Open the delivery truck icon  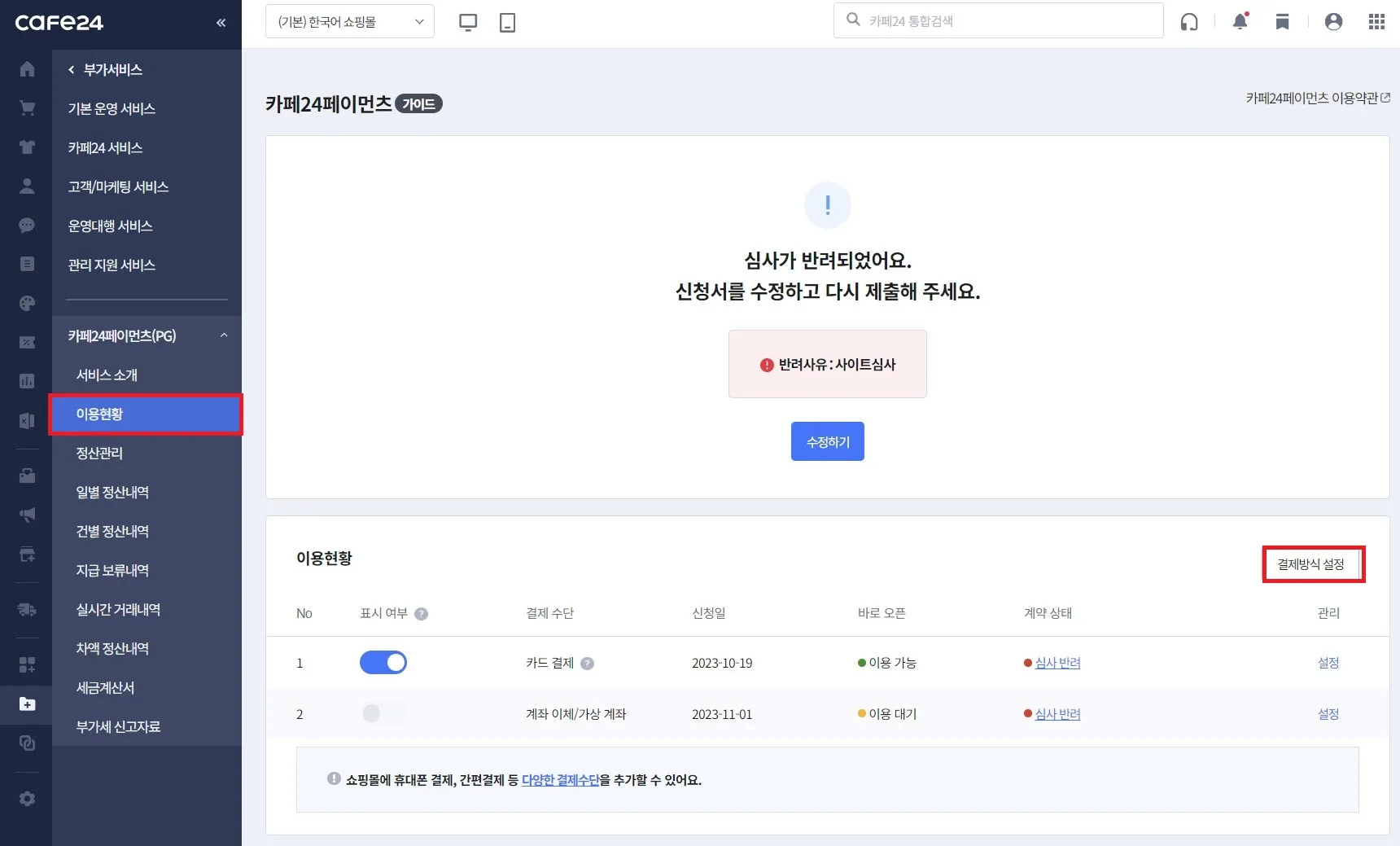27,610
